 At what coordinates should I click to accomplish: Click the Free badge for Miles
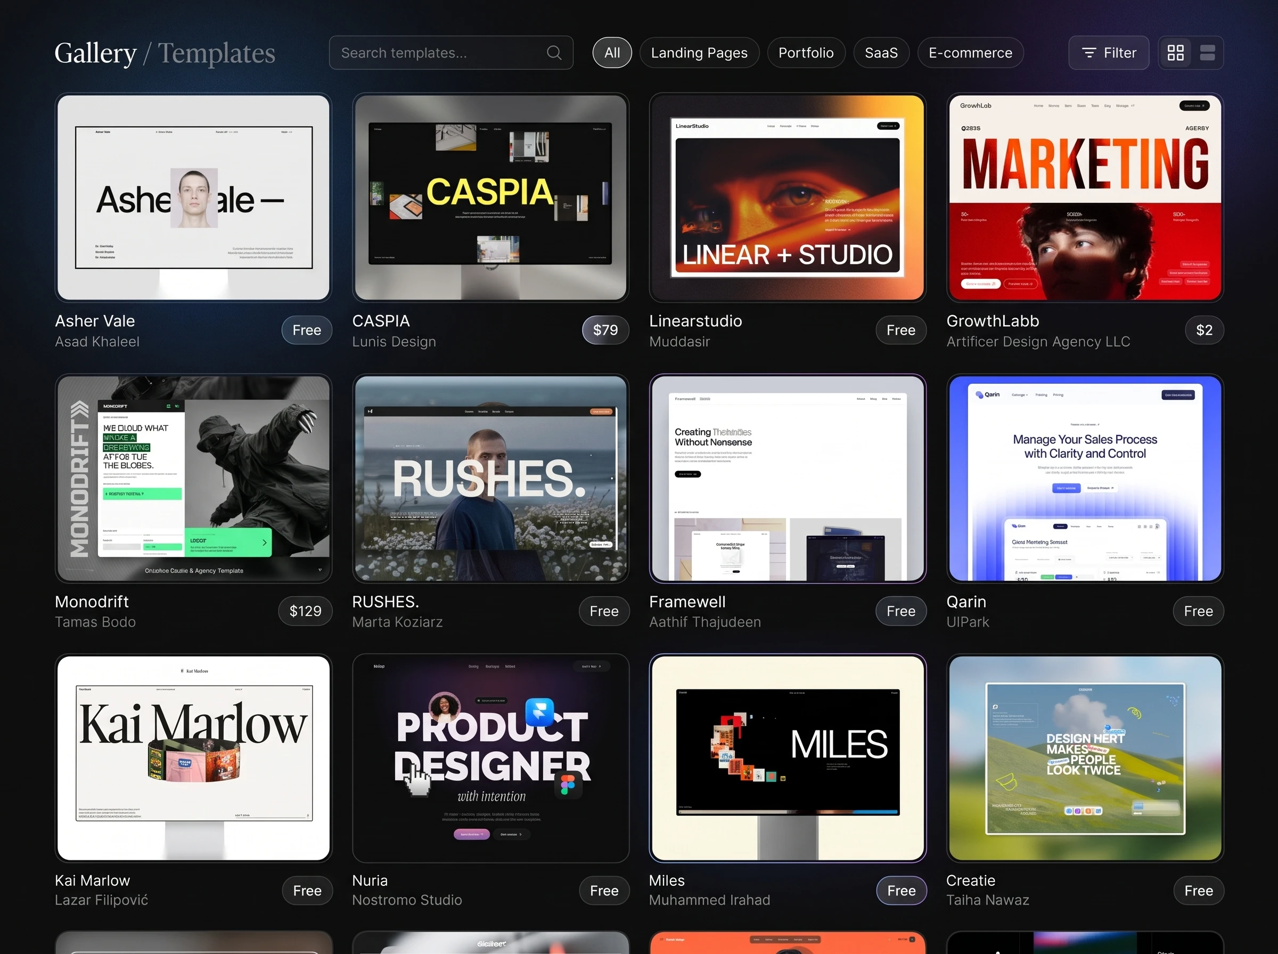pyautogui.click(x=902, y=891)
